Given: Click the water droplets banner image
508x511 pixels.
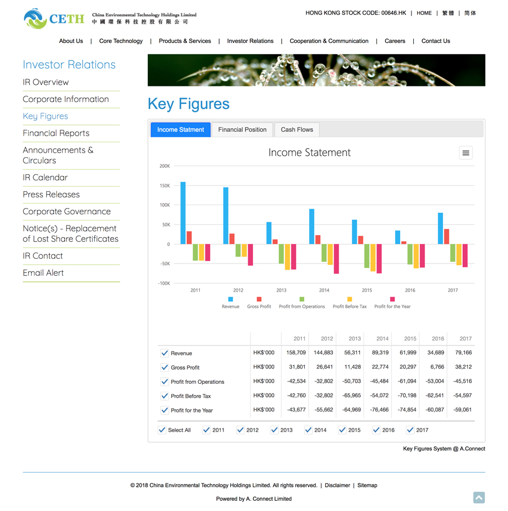Looking at the screenshot, I should [316, 70].
